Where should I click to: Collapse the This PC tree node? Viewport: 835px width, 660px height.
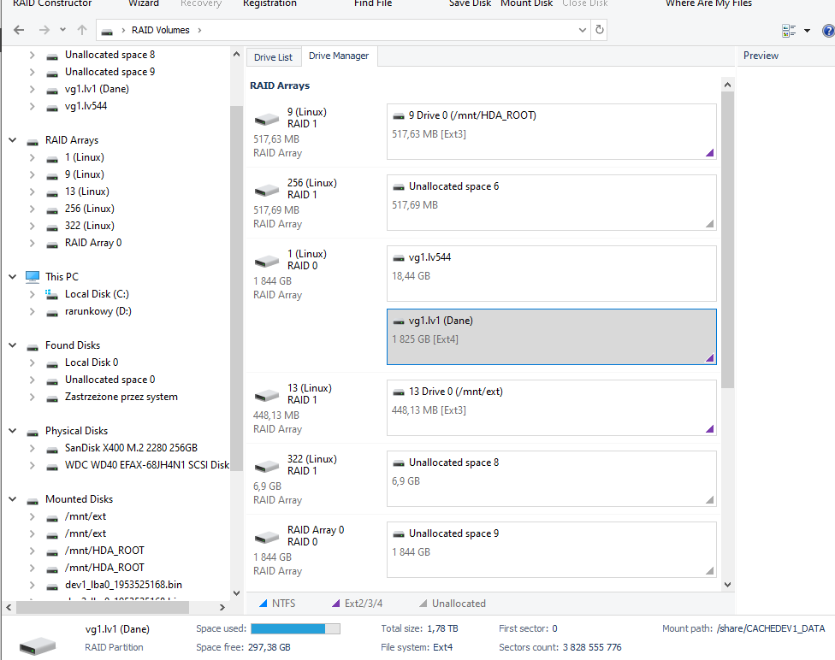pos(12,277)
